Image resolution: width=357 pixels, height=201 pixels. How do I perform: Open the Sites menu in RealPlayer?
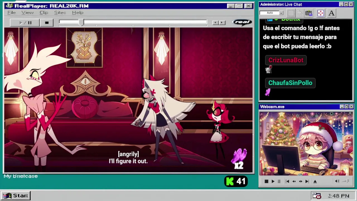tap(60, 13)
